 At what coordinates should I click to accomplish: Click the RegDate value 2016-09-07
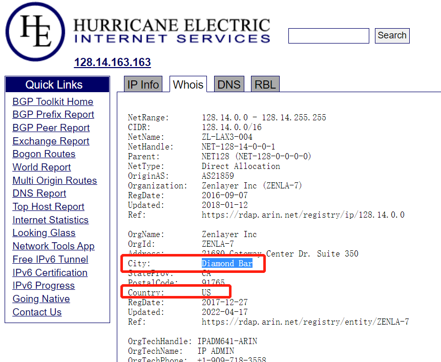point(225,195)
